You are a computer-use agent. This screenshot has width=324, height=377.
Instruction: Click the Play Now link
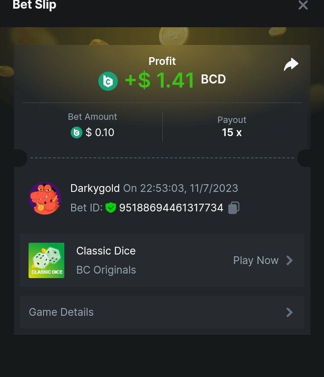pyautogui.click(x=256, y=260)
